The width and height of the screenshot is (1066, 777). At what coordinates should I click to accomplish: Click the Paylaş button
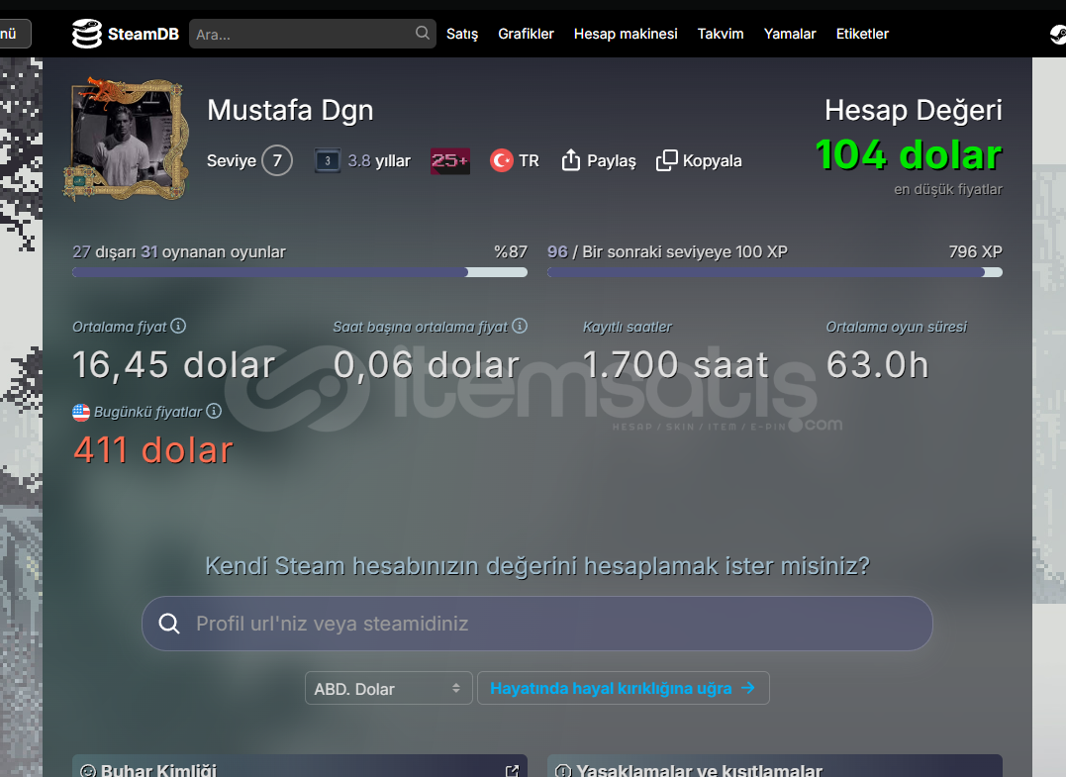[599, 160]
